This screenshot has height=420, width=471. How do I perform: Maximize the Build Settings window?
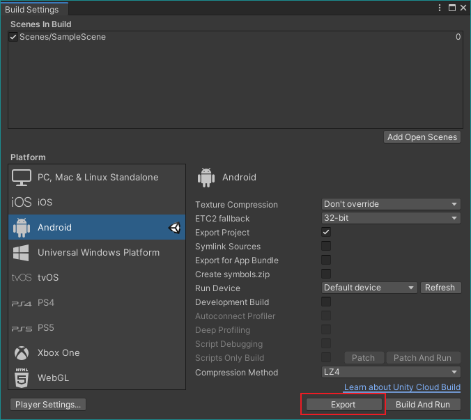pyautogui.click(x=452, y=8)
